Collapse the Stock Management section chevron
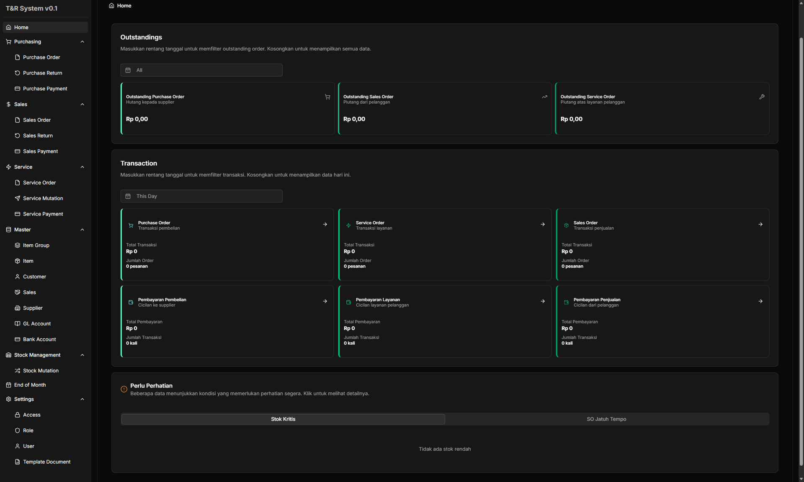 point(82,355)
